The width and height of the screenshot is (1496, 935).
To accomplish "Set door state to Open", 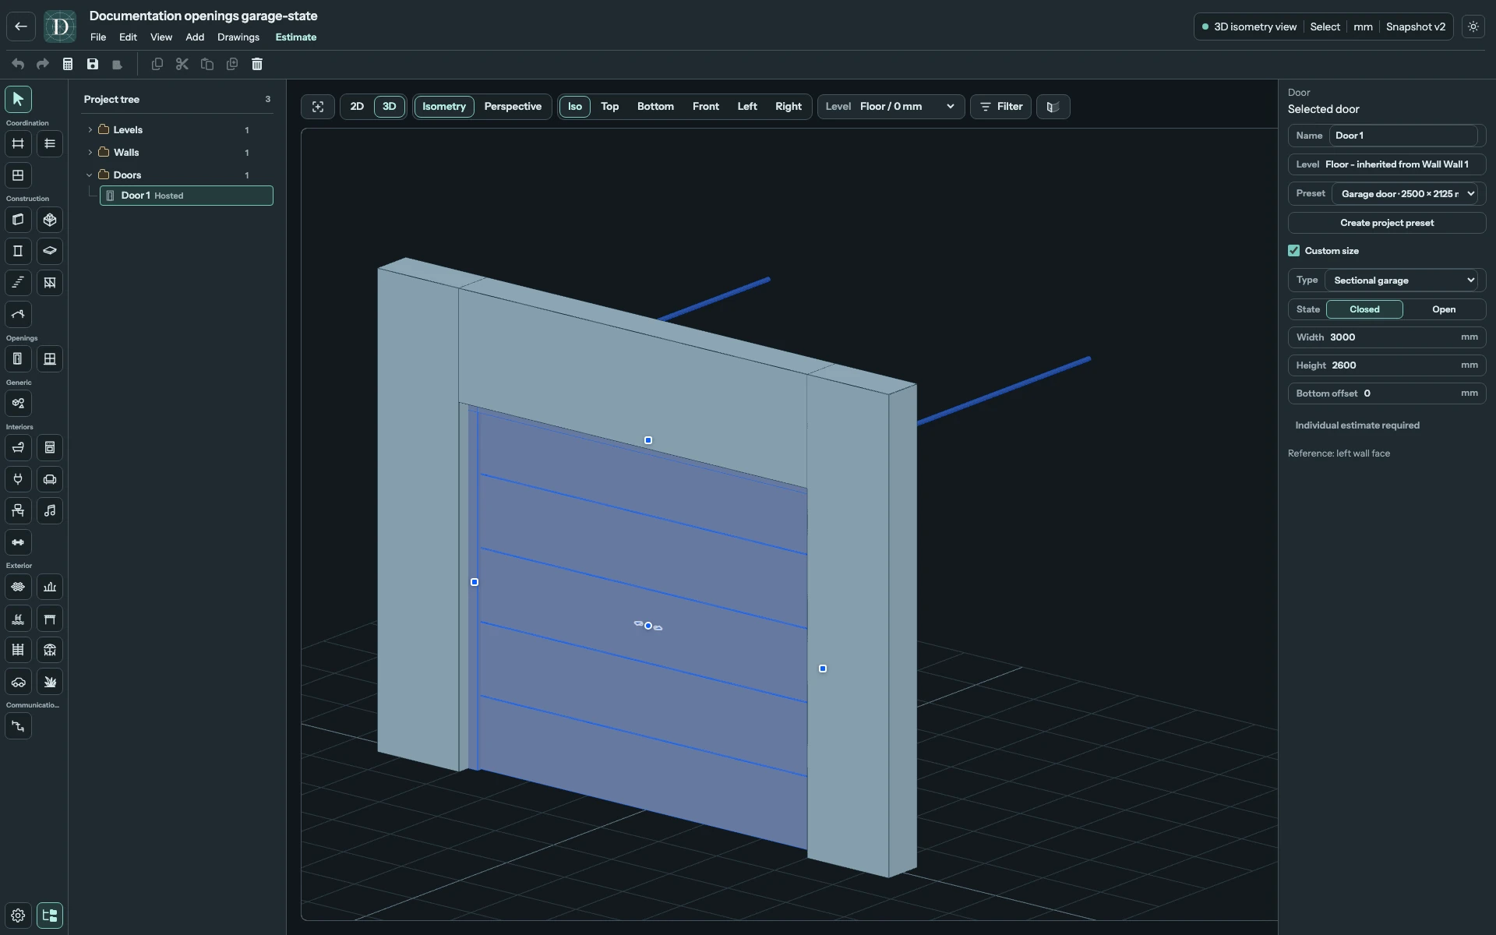I will [x=1444, y=309].
